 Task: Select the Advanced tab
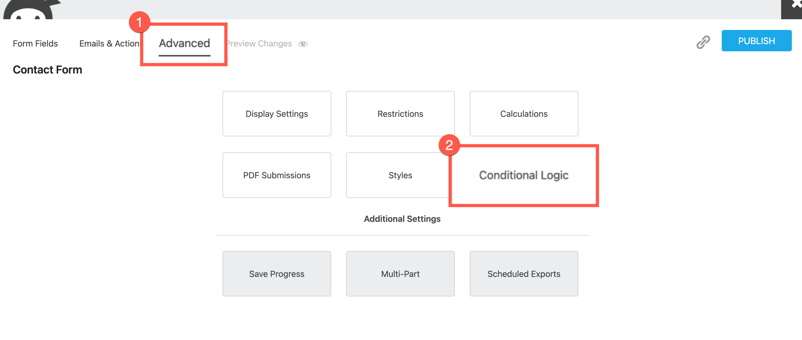click(184, 43)
